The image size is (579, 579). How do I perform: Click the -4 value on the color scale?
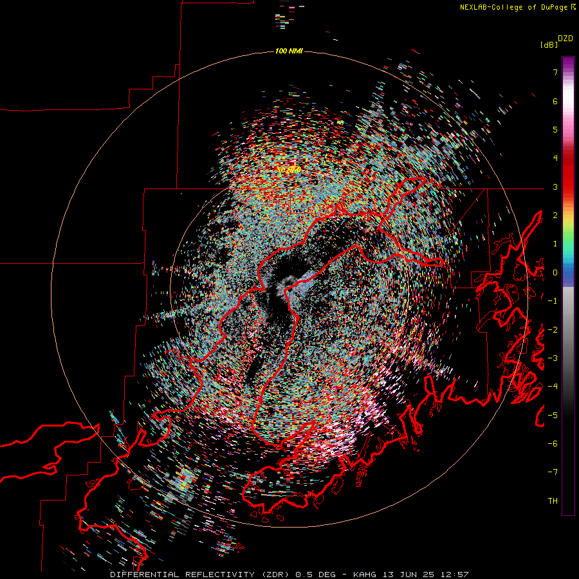pos(553,387)
